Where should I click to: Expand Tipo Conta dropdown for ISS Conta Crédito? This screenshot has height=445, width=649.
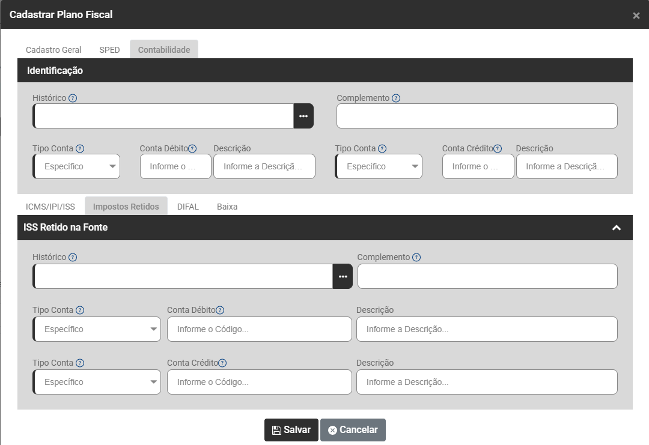tap(97, 382)
